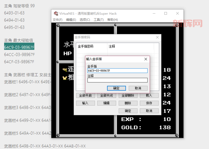Screen dimensions: 209x149
Task: Click the VirtuaNES app icon in title bar
Action: click(x=56, y=13)
